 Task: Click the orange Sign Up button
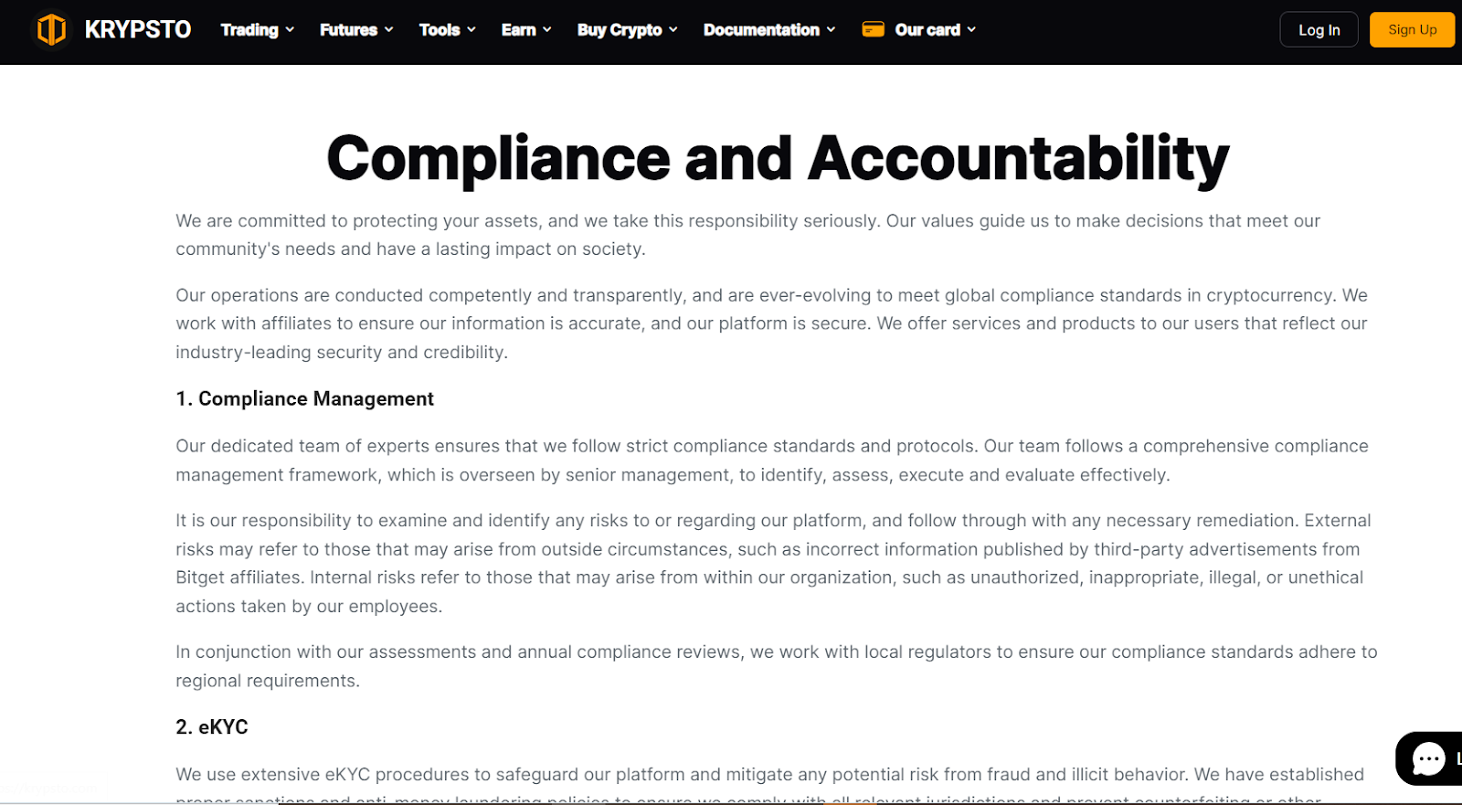click(x=1412, y=30)
